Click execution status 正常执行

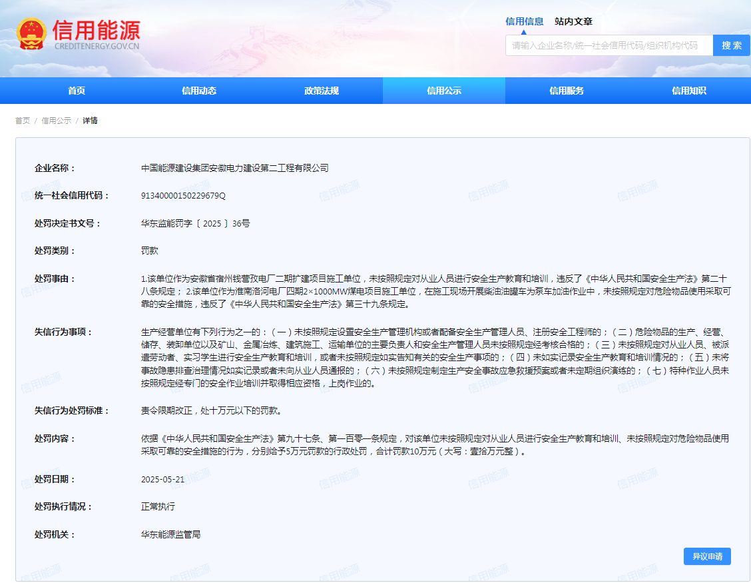pos(158,507)
